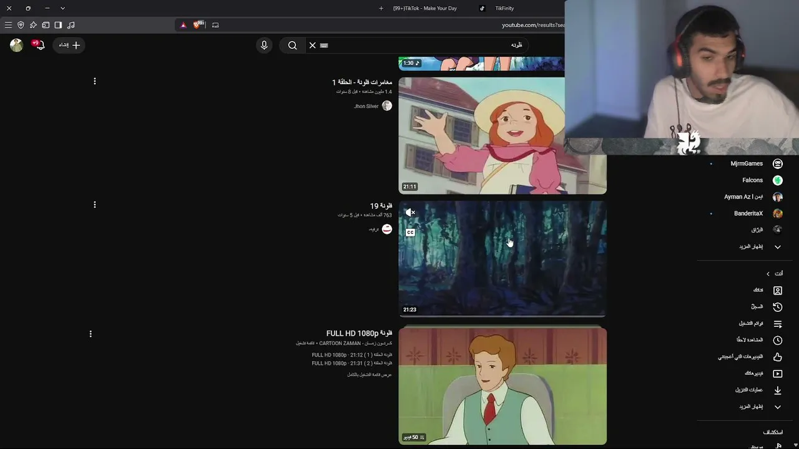
Task: Expand the subscriptions show-more chevron
Action: point(778,246)
